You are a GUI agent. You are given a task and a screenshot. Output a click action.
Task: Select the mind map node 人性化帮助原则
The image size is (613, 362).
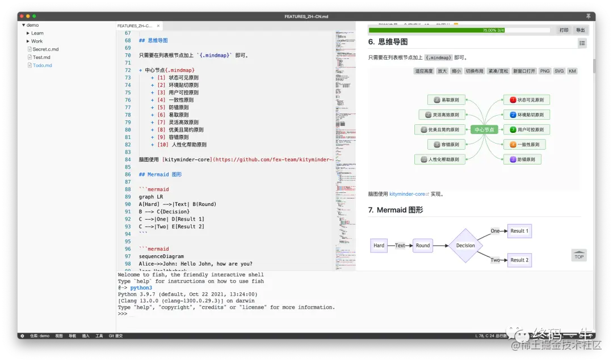pos(440,159)
